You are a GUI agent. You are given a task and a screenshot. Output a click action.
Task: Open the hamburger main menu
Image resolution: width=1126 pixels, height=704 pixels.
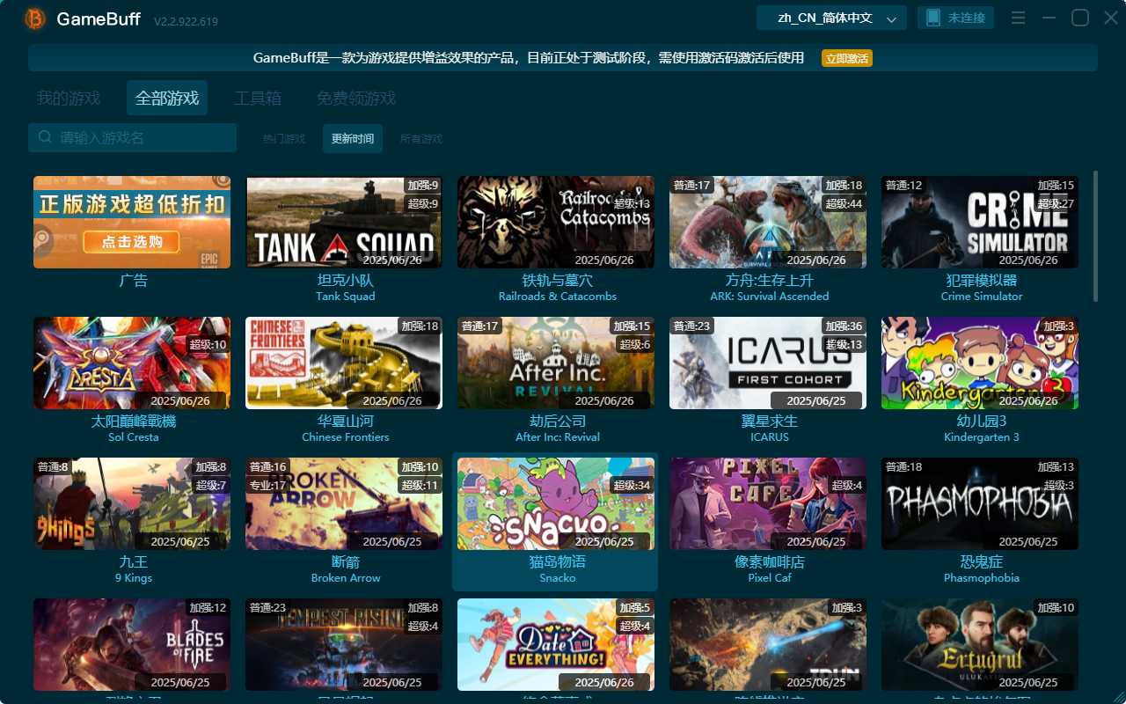pyautogui.click(x=1018, y=18)
